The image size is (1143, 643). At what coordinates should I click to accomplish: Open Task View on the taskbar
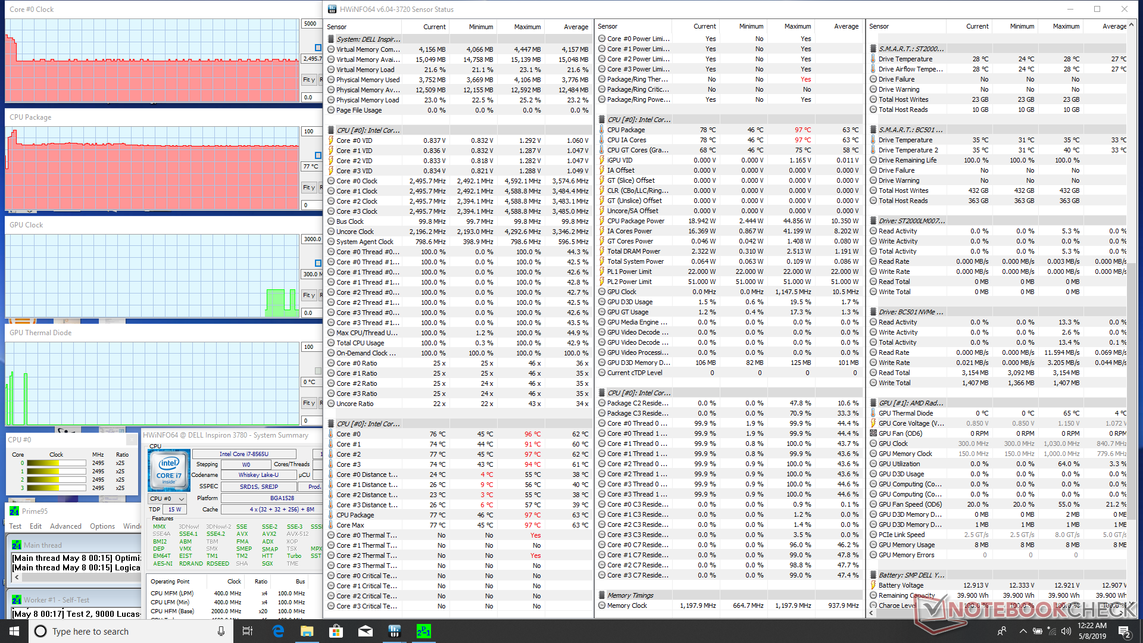click(248, 631)
